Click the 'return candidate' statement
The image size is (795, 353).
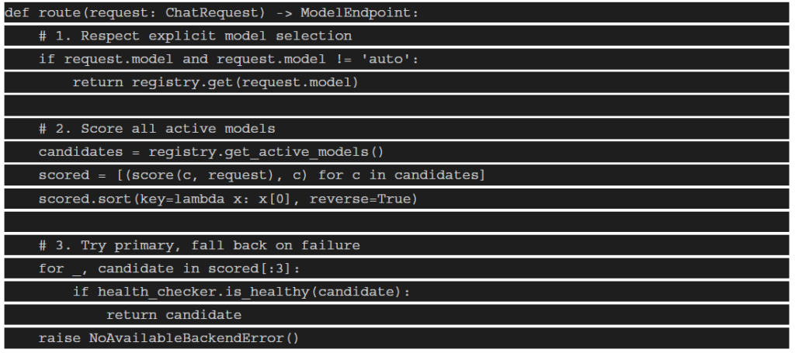point(174,315)
